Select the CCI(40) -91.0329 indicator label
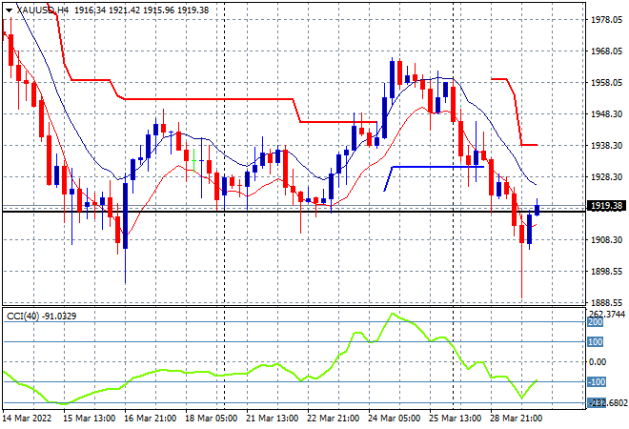Viewport: 629px width, 429px height. coord(41,317)
